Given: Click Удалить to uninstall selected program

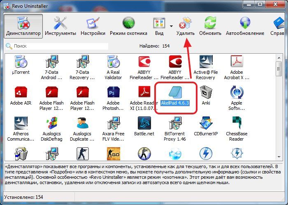Looking at the screenshot, I should pyautogui.click(x=185, y=26).
